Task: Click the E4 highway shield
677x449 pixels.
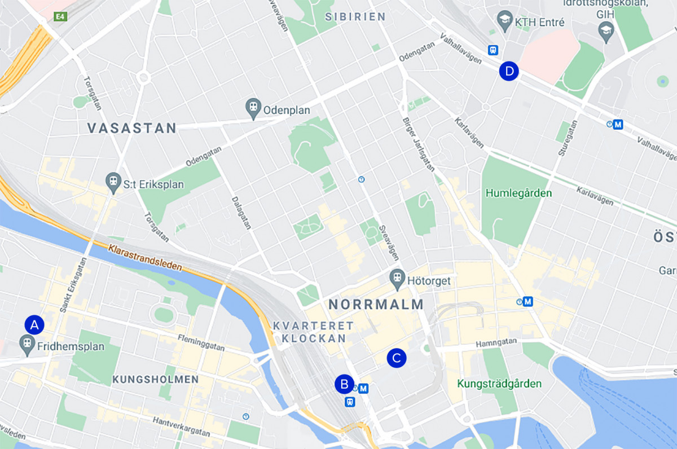Action: coord(59,17)
